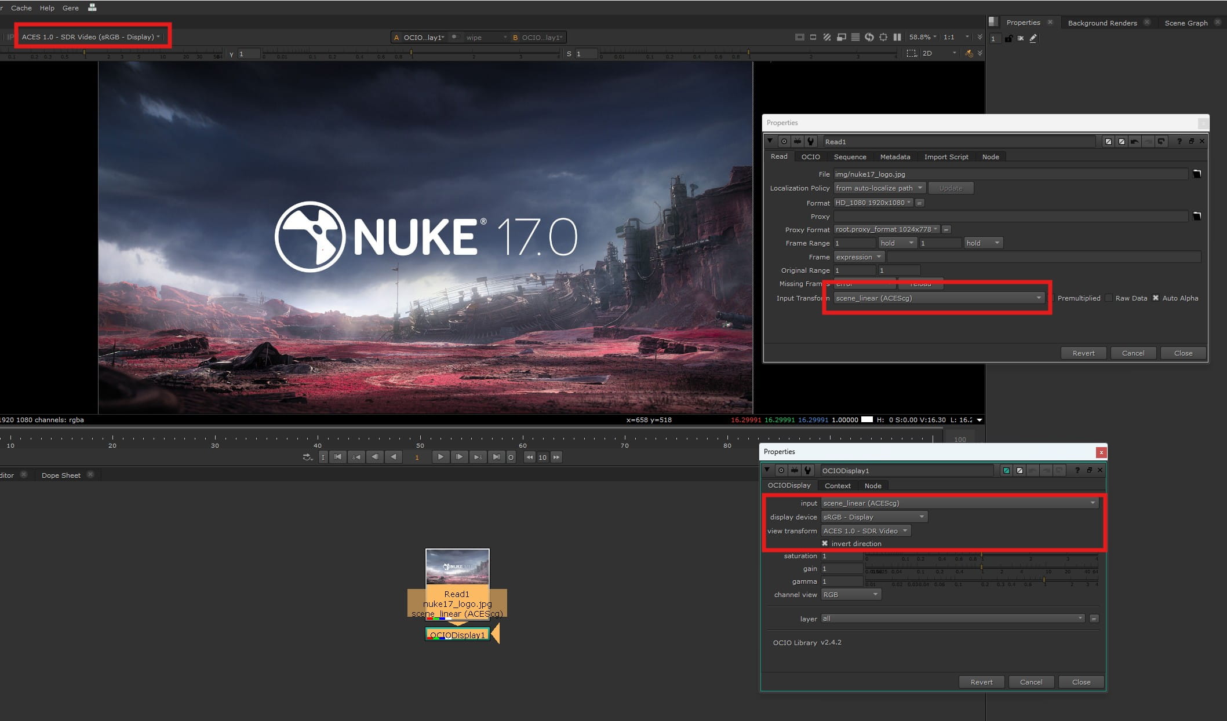Click the saturation slider in OCIODisplay1
The width and height of the screenshot is (1227, 721).
point(981,556)
